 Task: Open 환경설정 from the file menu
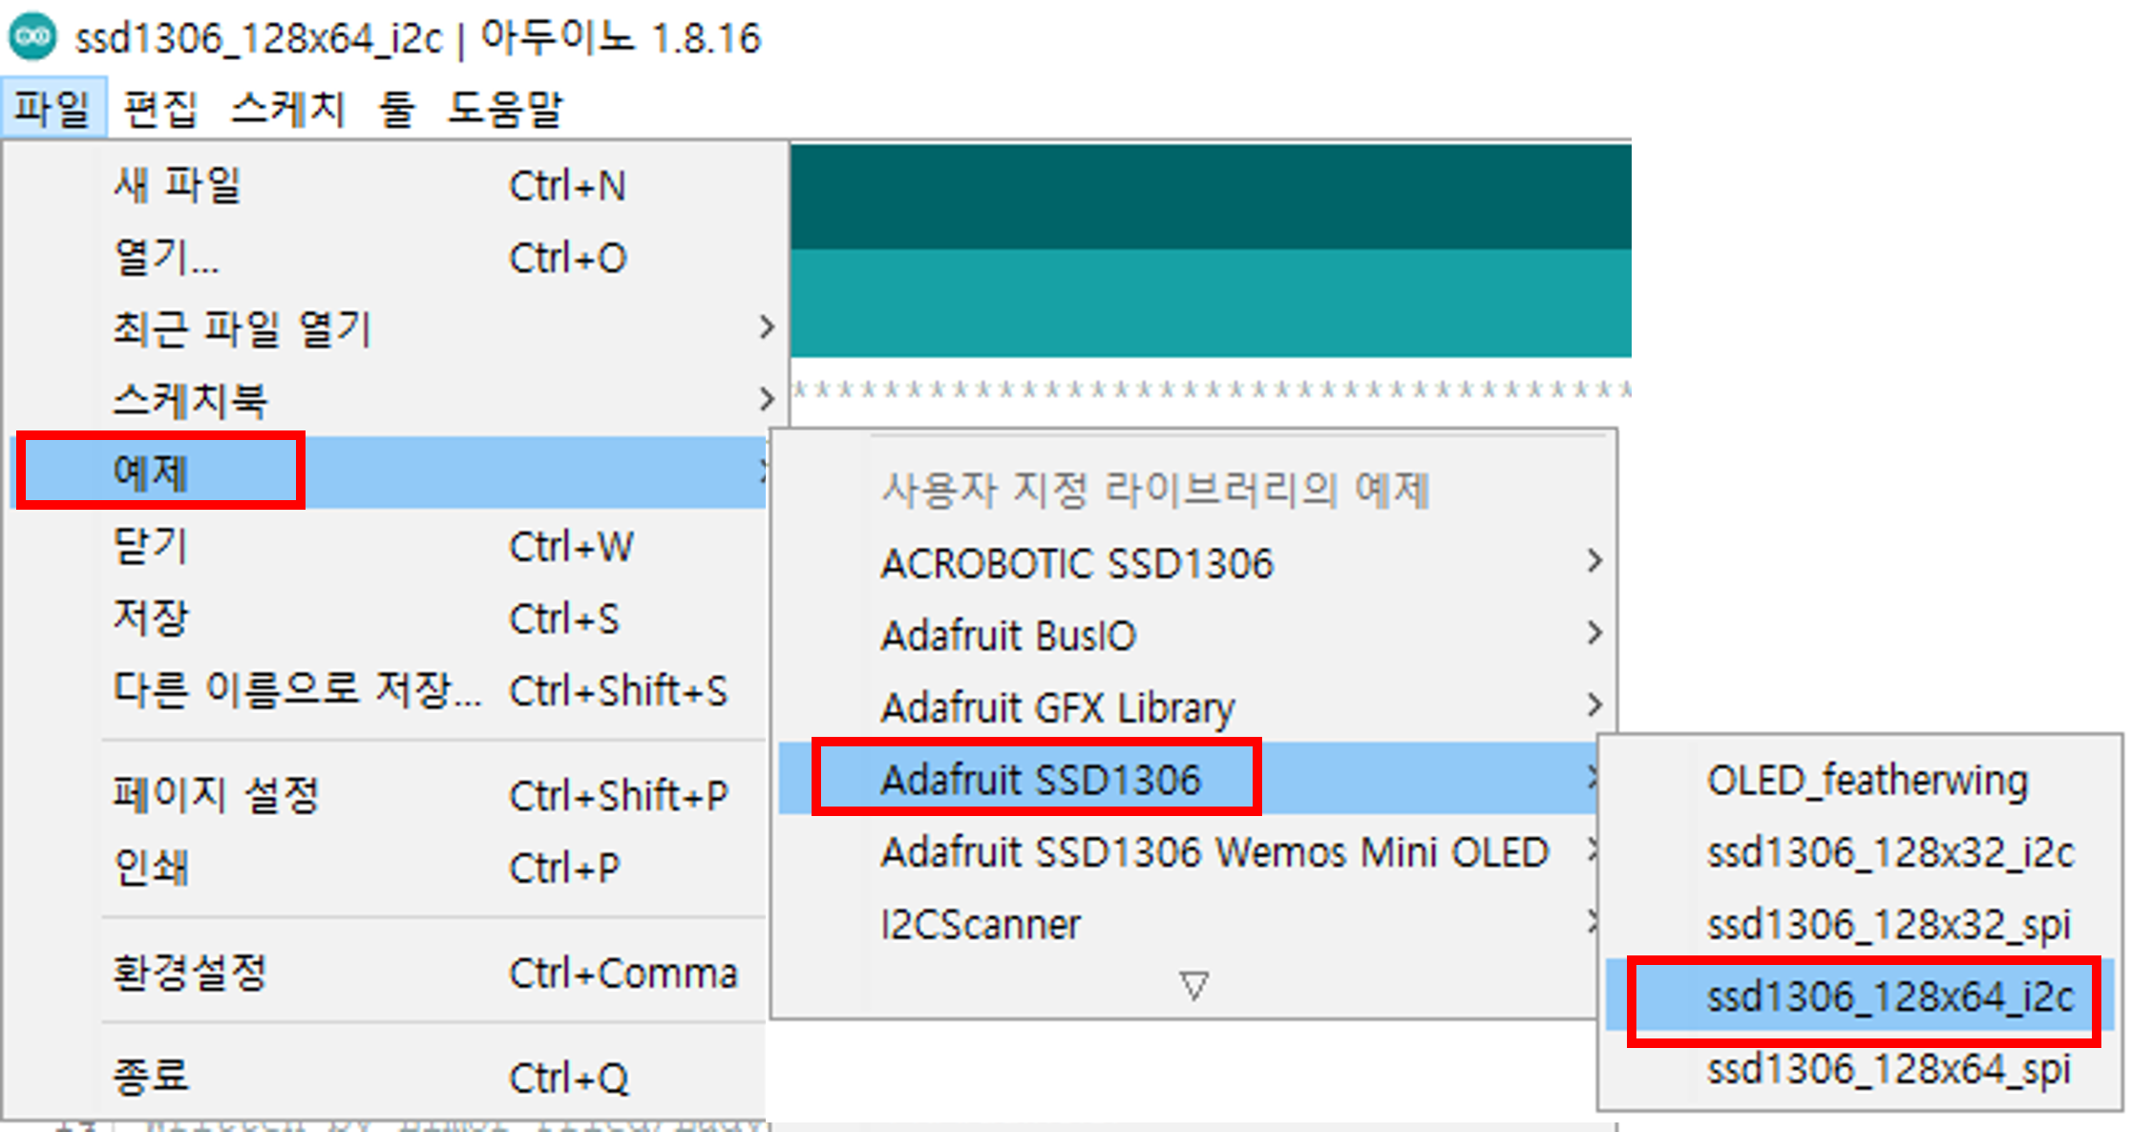[189, 973]
